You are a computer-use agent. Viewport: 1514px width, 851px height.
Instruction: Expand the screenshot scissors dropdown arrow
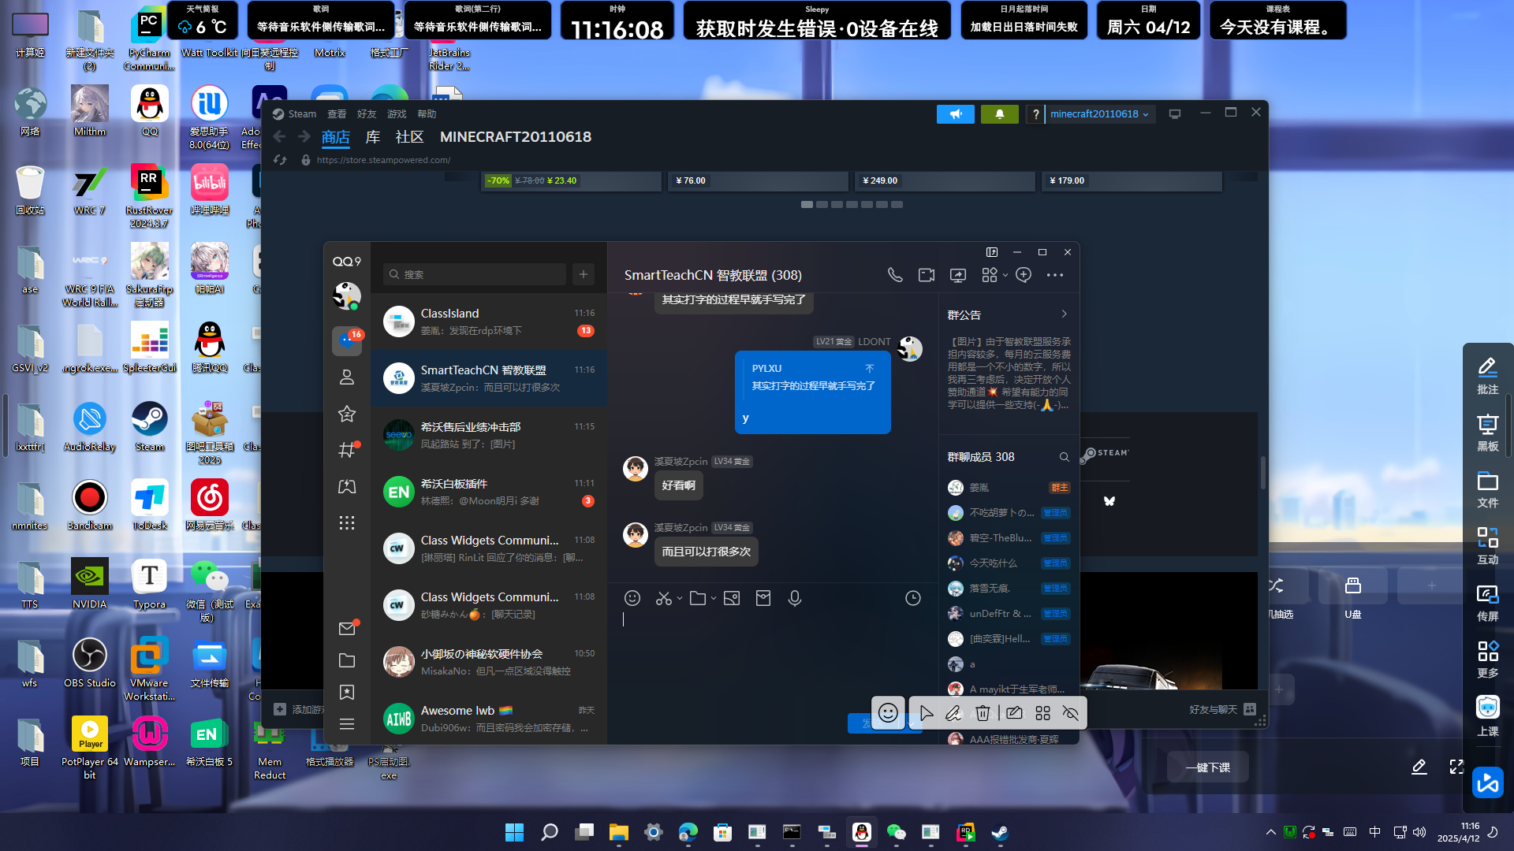tap(680, 599)
